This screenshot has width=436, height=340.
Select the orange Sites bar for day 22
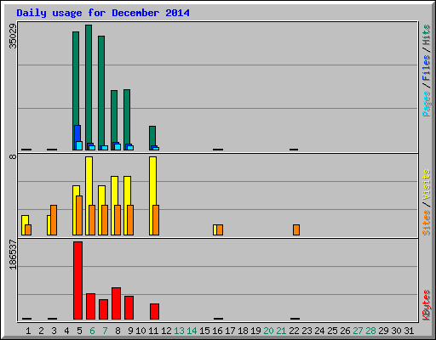point(296,229)
